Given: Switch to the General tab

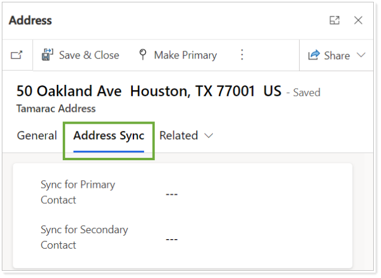Looking at the screenshot, I should [x=36, y=136].
